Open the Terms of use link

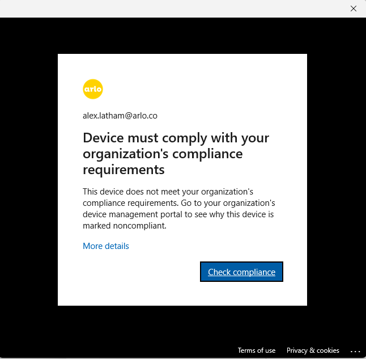pyautogui.click(x=257, y=350)
